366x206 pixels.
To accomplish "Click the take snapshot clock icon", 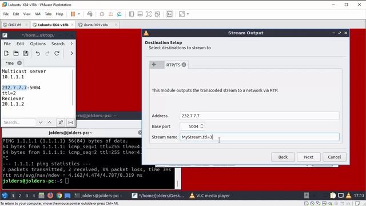I will coord(102,14).
